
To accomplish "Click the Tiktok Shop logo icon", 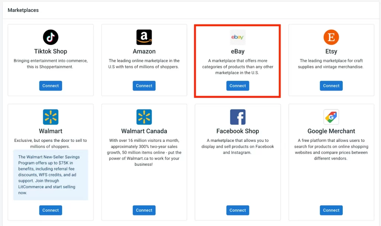I will (50, 37).
